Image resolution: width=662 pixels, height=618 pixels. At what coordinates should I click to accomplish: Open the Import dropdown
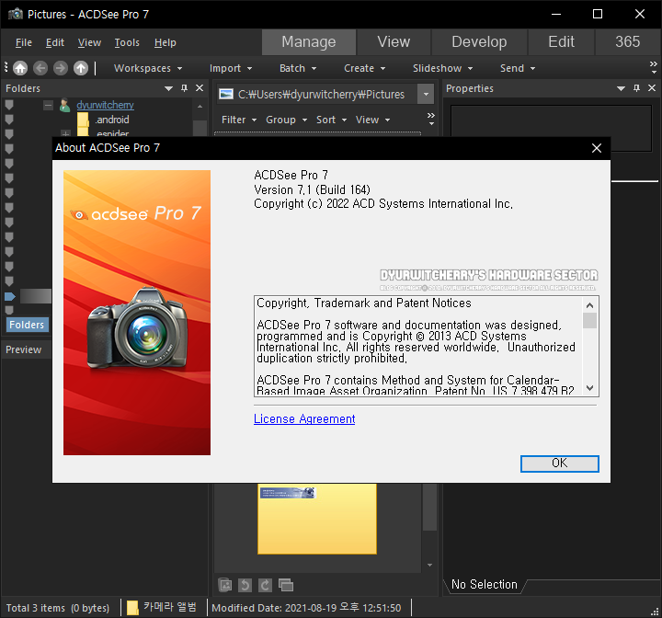click(x=231, y=68)
